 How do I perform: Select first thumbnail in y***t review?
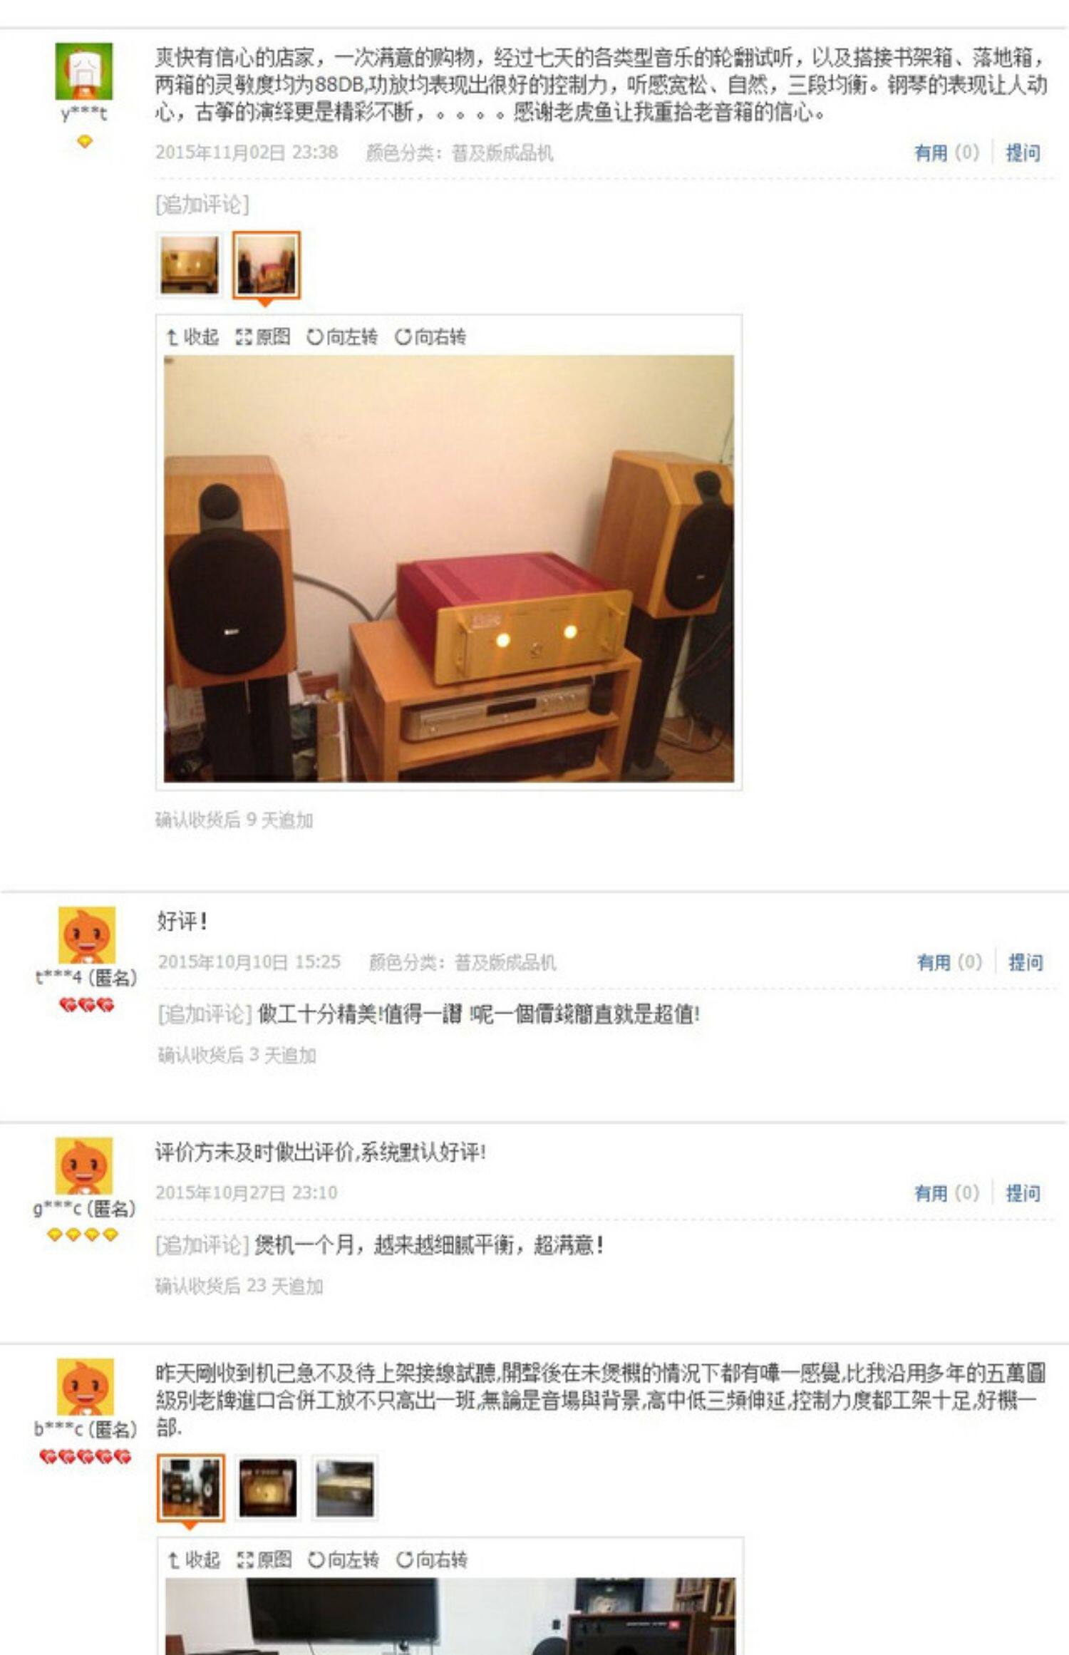tap(190, 265)
